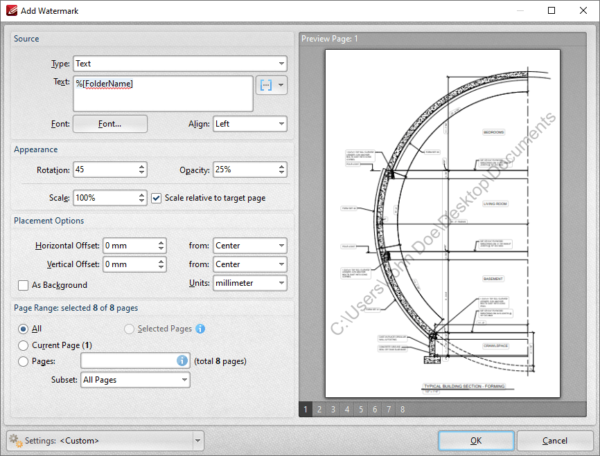The image size is (600, 456).
Task: Switch preview to page 4
Action: click(x=347, y=410)
